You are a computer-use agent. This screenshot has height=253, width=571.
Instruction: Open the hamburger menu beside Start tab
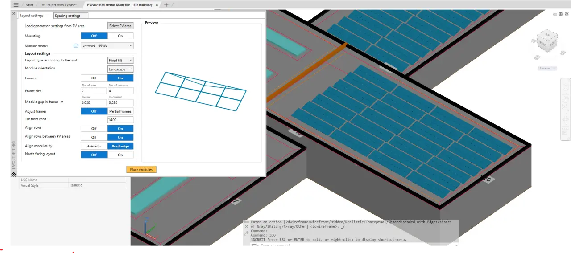(x=16, y=5)
